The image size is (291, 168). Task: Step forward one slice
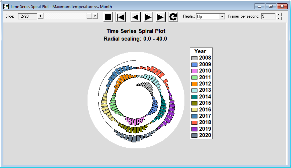(x=148, y=17)
